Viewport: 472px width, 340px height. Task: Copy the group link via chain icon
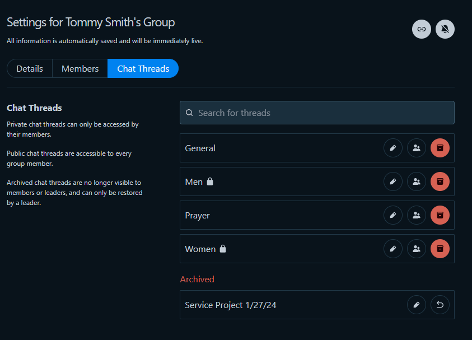tap(422, 29)
